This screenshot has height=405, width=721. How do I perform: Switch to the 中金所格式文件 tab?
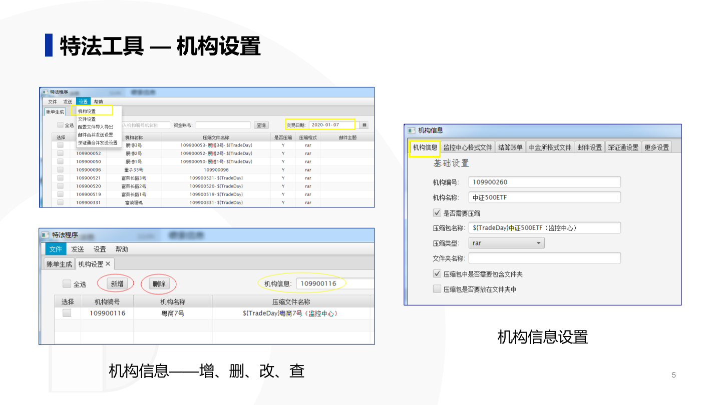tap(550, 147)
